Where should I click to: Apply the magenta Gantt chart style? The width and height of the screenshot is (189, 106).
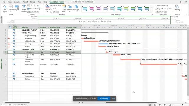point(92,9)
